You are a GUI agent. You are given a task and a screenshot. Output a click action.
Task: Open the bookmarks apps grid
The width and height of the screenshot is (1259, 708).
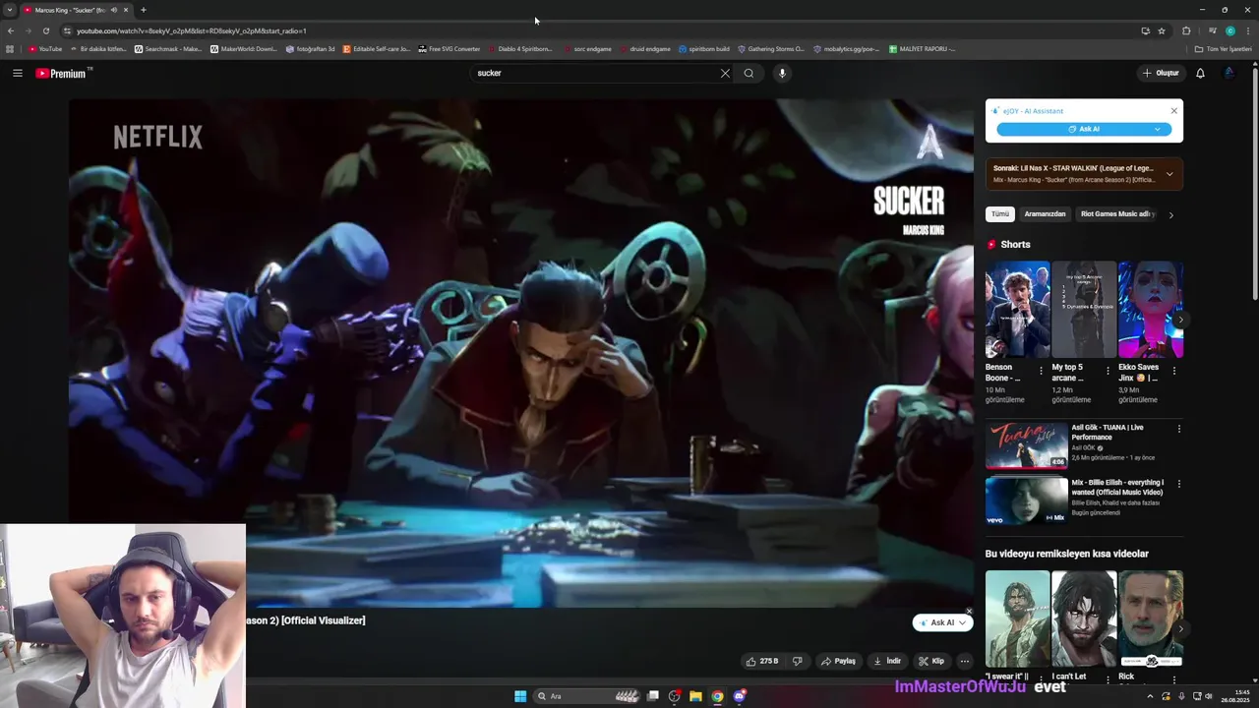click(10, 48)
